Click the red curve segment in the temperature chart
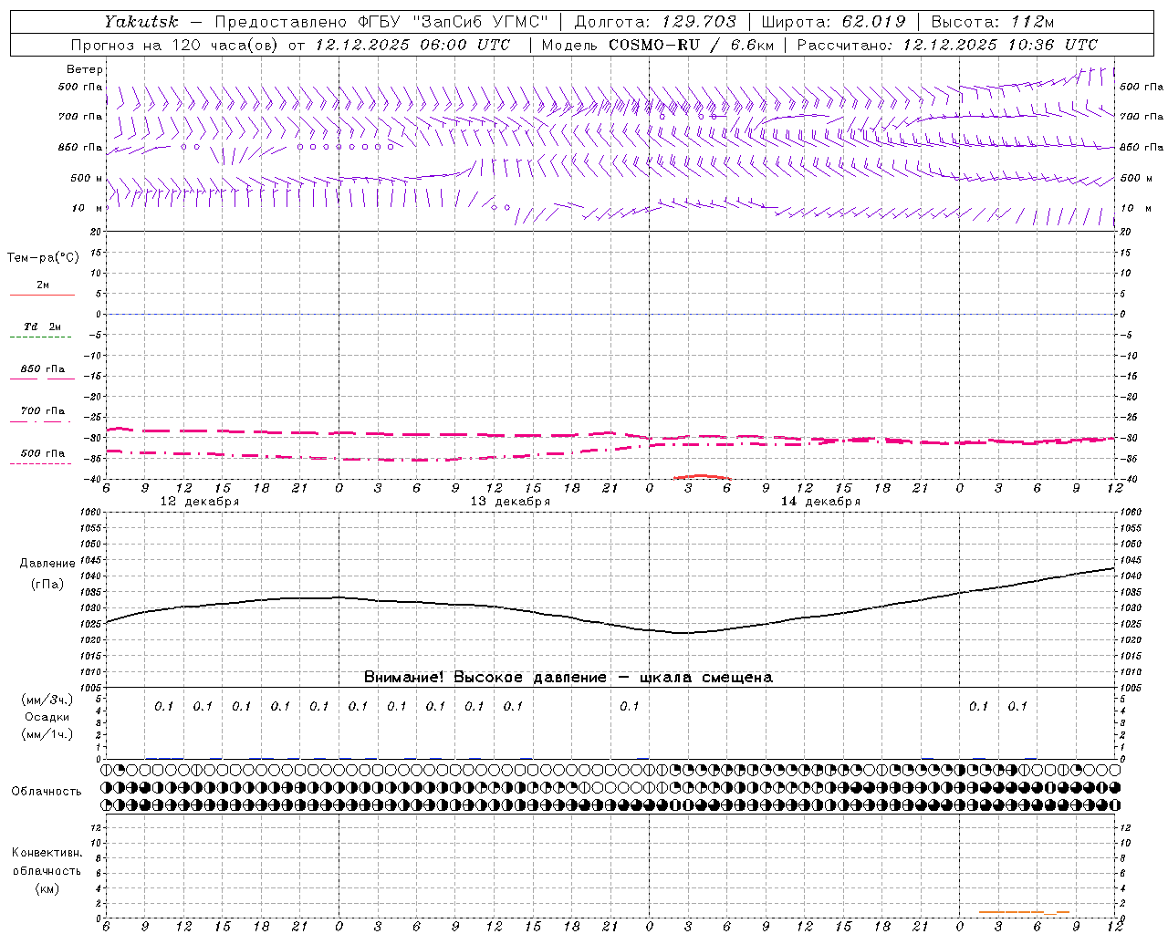The width and height of the screenshot is (1168, 934). pyautogui.click(x=702, y=476)
